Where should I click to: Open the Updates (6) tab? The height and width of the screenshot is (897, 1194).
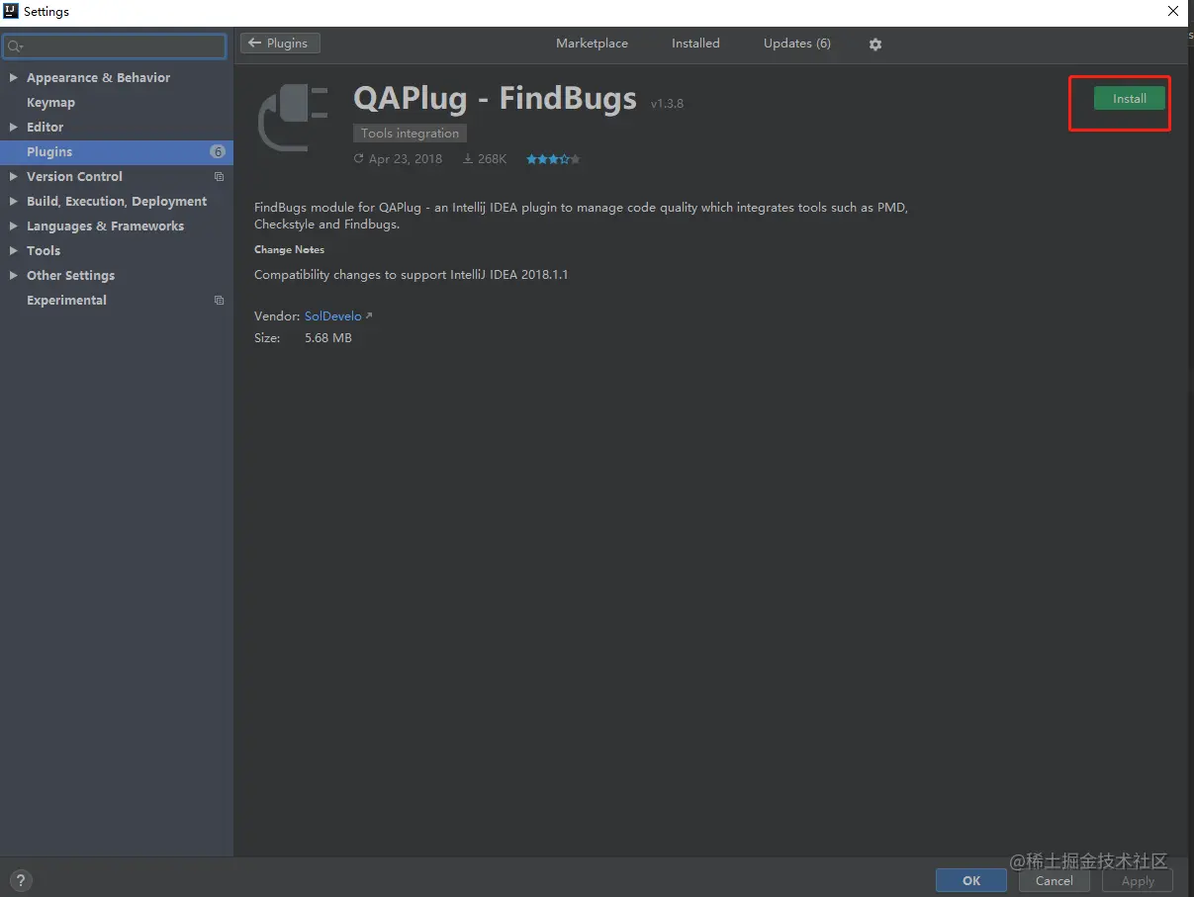797,44
